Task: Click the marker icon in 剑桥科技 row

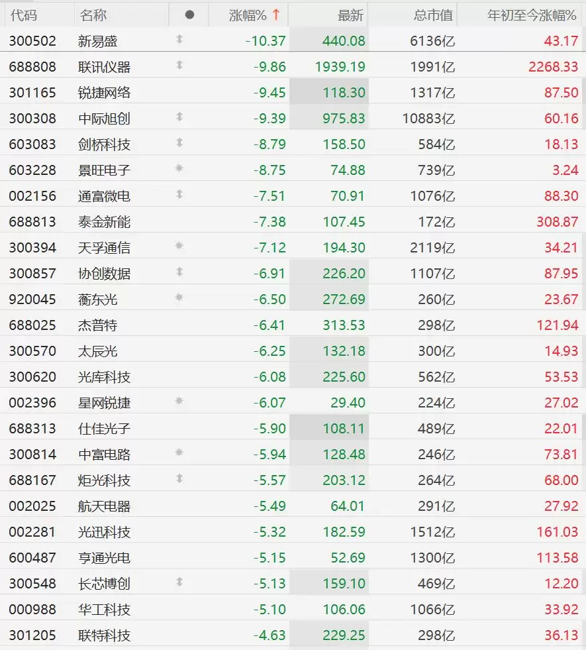Action: click(179, 142)
